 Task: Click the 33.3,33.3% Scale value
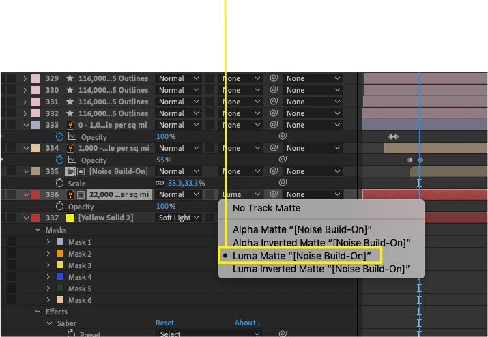[186, 183]
